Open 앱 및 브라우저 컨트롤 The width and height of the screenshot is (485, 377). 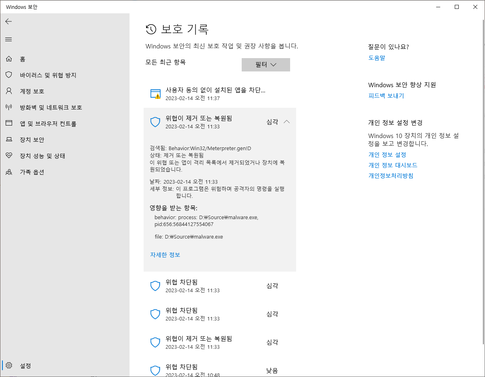(x=65, y=124)
